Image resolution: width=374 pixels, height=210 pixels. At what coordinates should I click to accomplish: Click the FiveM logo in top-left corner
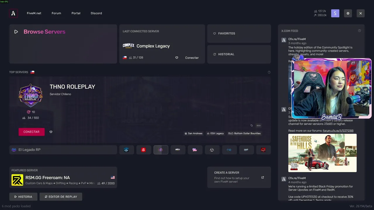(13, 13)
